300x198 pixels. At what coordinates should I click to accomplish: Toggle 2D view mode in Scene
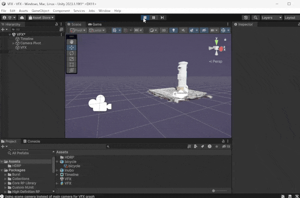164,30
